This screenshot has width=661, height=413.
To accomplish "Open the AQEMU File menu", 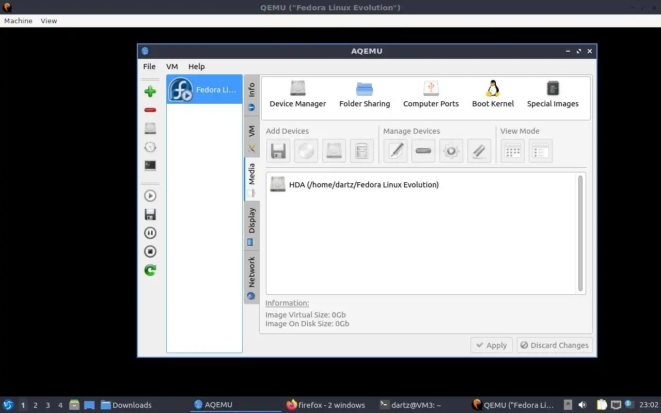I will coord(149,66).
